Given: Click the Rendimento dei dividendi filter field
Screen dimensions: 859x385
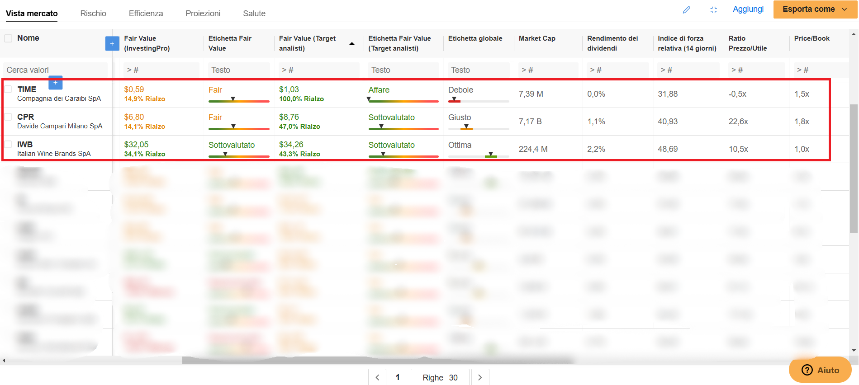Looking at the screenshot, I should (618, 70).
